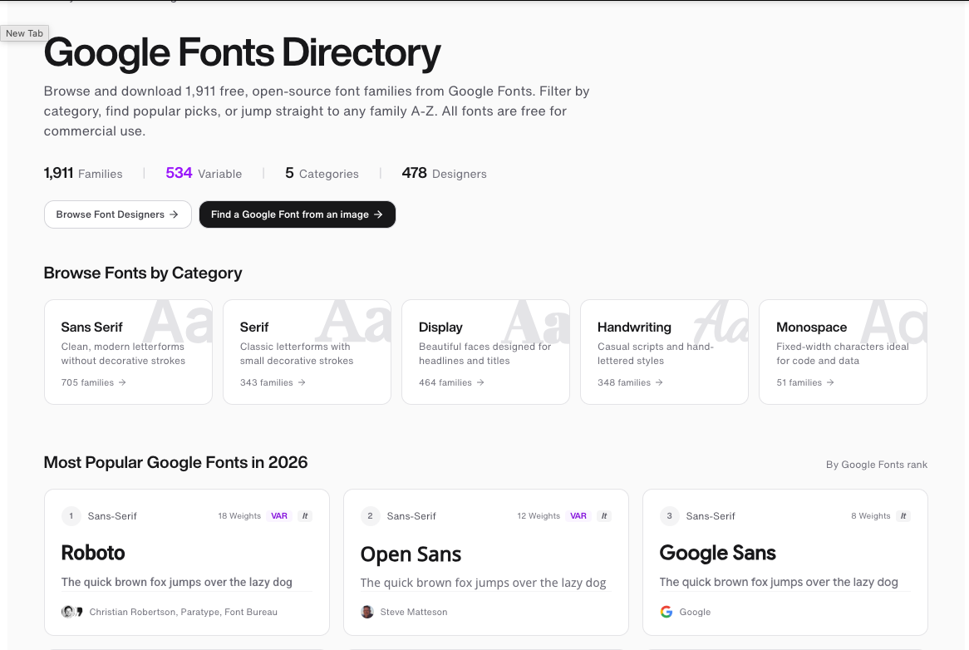Click rank number 3 badge on Google Sans
Viewport: 969px width, 650px height.
point(669,516)
